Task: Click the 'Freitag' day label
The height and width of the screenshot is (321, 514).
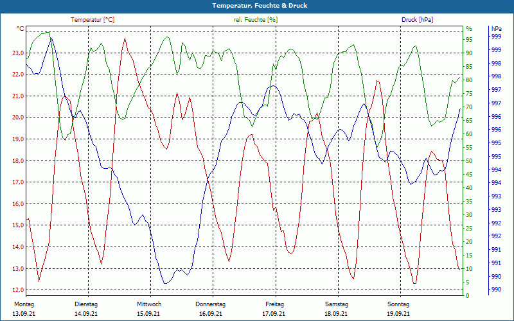Action: point(275,304)
